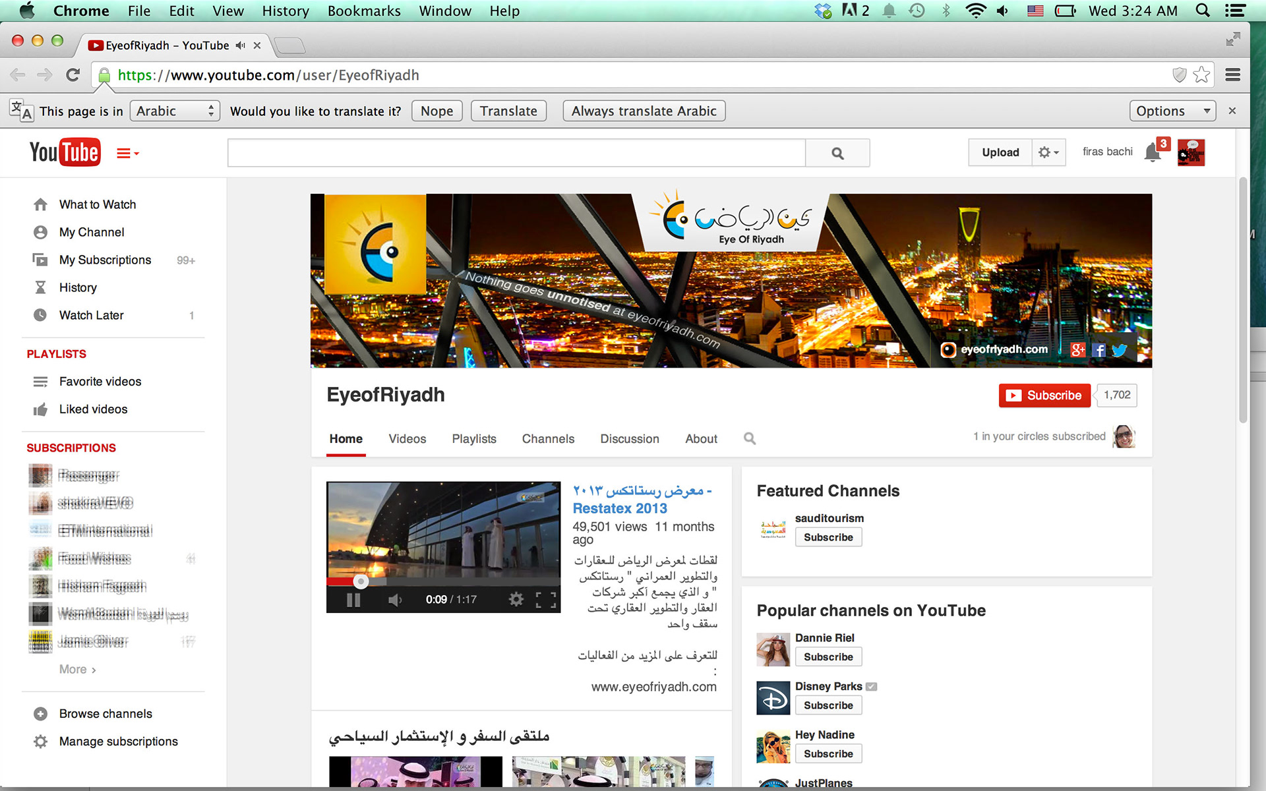This screenshot has height=791, width=1266.
Task: Open Chrome hamburger menu
Action: click(1233, 75)
